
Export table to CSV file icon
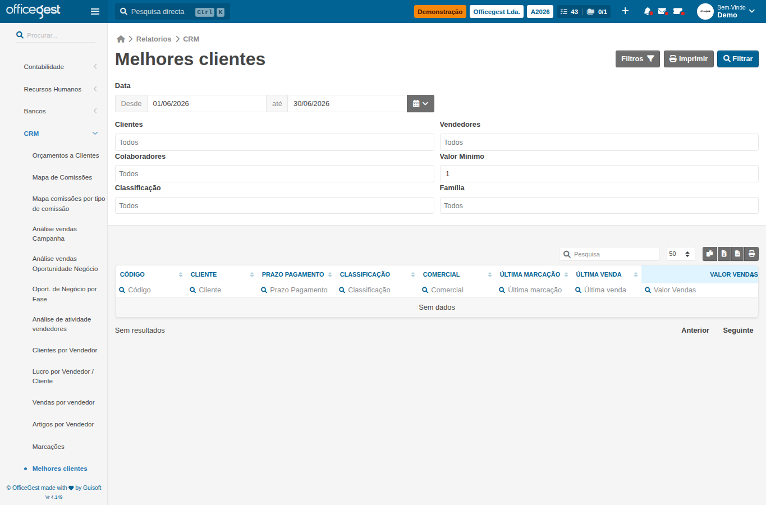click(x=737, y=254)
